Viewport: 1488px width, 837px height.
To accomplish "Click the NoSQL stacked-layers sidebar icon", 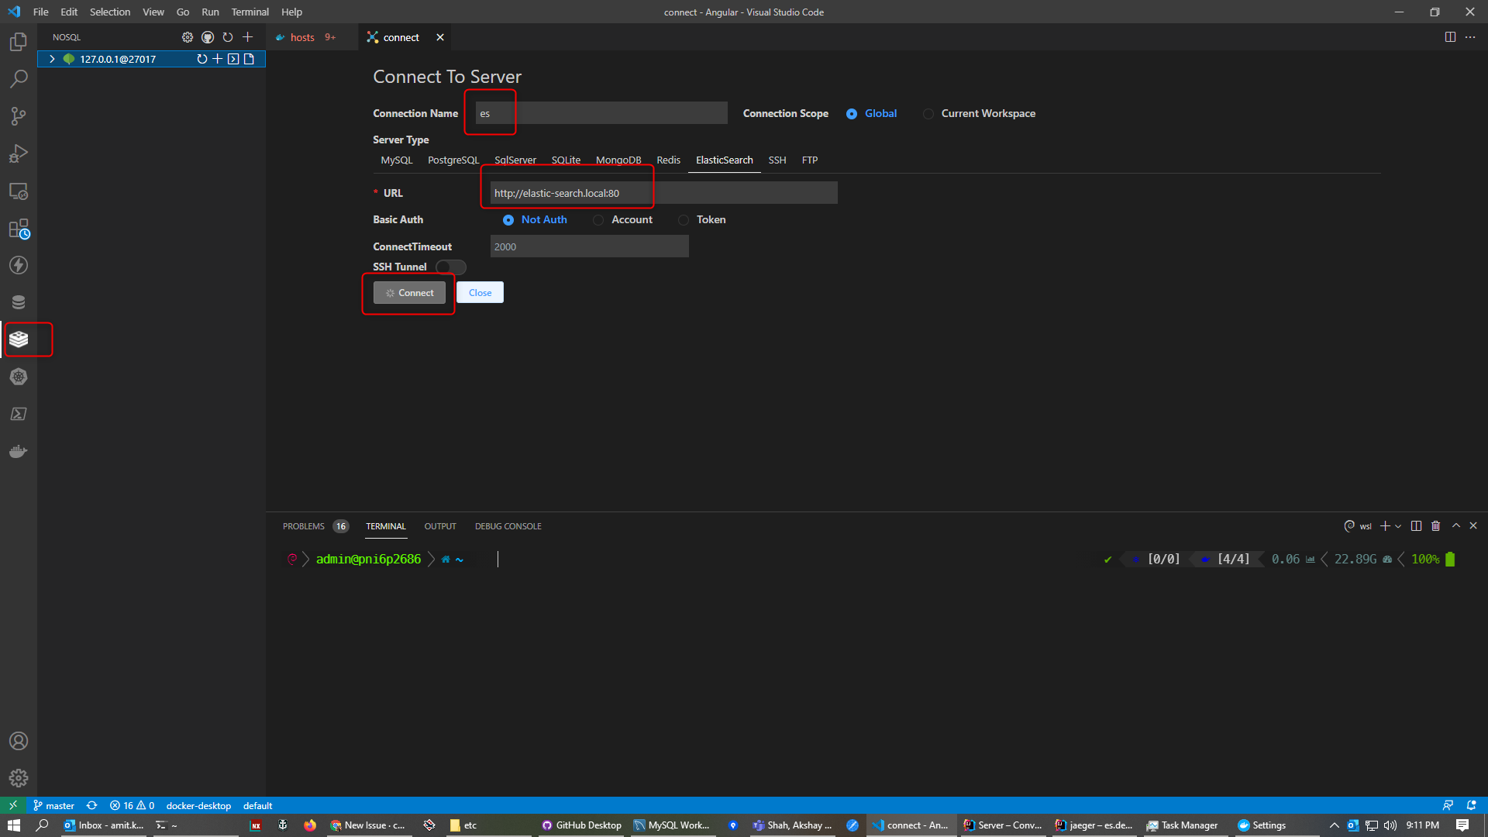I will tap(19, 339).
